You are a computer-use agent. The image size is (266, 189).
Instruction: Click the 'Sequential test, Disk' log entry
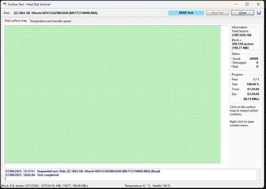tap(83, 171)
